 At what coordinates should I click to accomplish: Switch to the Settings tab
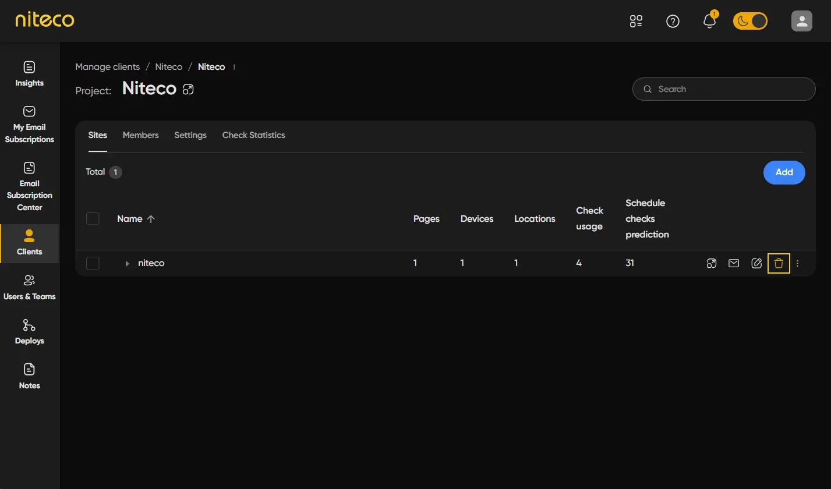190,135
